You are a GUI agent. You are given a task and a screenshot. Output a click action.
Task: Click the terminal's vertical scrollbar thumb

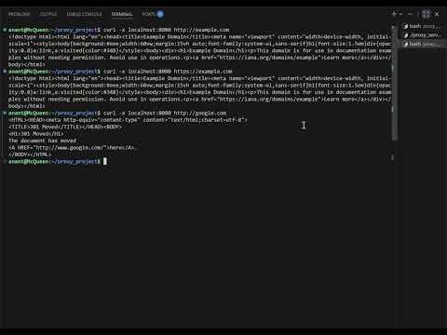point(395,83)
